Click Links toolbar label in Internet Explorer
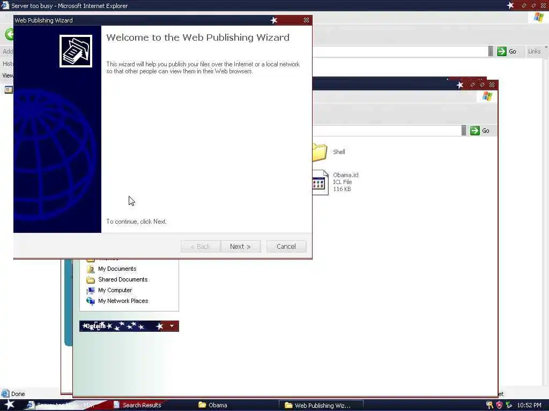Screen dimensions: 549x411 point(534,51)
